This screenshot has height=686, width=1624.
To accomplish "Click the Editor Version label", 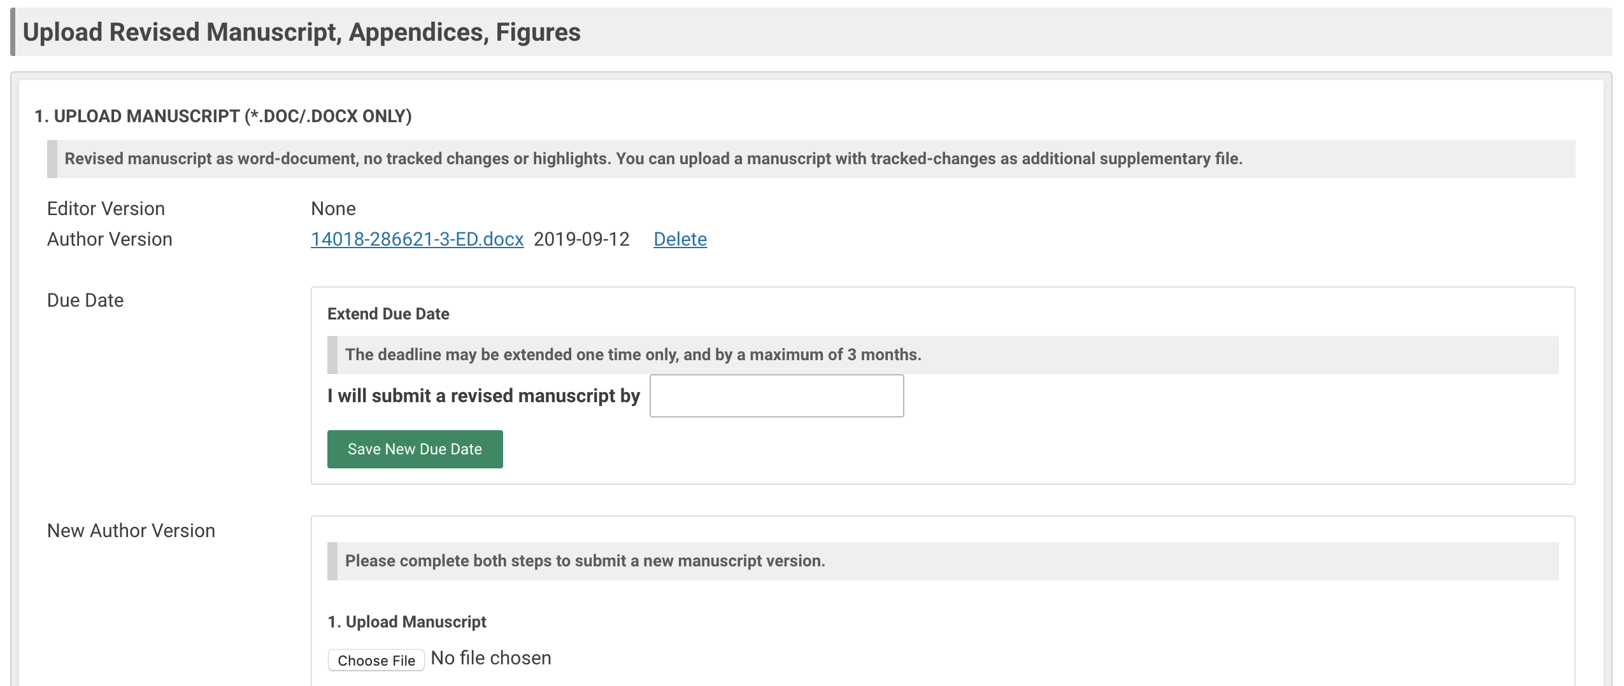I will tap(106, 209).
